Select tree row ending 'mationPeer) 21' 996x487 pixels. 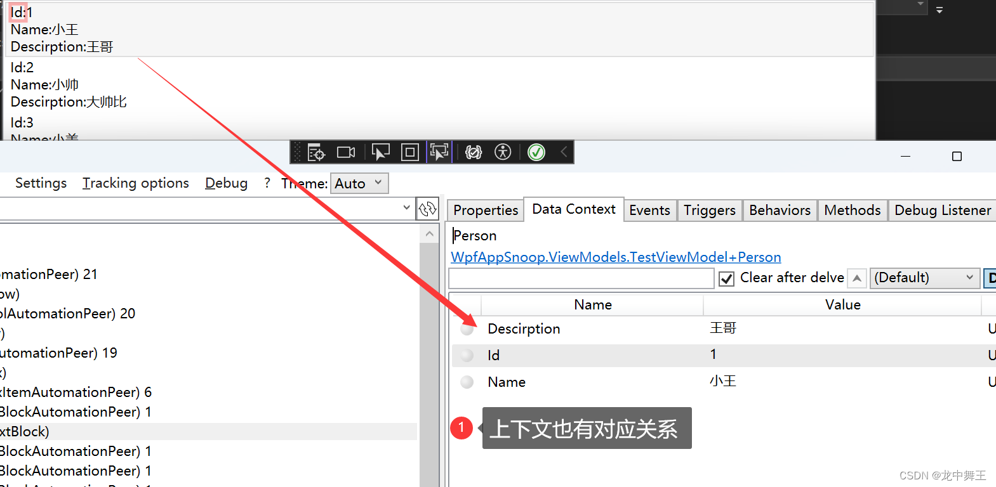[49, 274]
